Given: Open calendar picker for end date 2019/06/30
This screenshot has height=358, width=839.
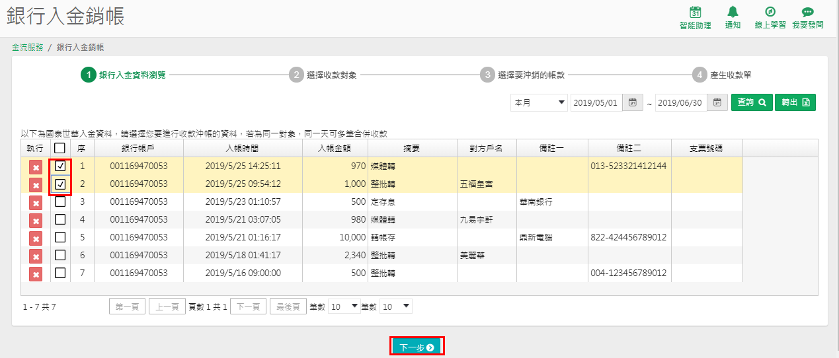Looking at the screenshot, I should [x=717, y=102].
